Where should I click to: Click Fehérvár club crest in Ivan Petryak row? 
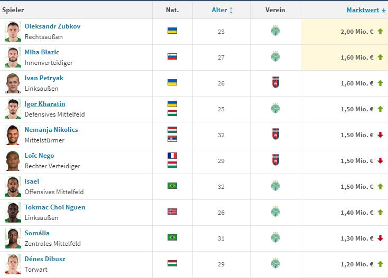(x=275, y=83)
